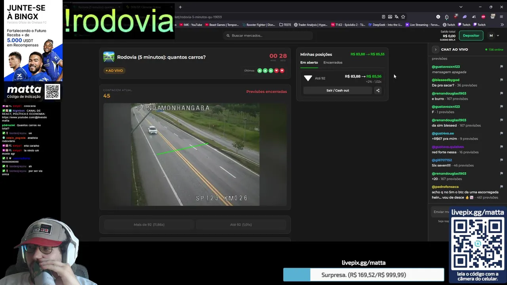Click the red extension icon with badge 7
Viewport: 507px width, 285px height.
pos(456,17)
